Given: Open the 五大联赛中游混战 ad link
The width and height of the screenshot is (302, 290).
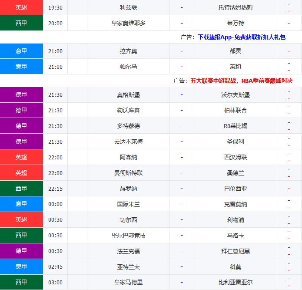Looking at the screenshot, I should pyautogui.click(x=242, y=81).
